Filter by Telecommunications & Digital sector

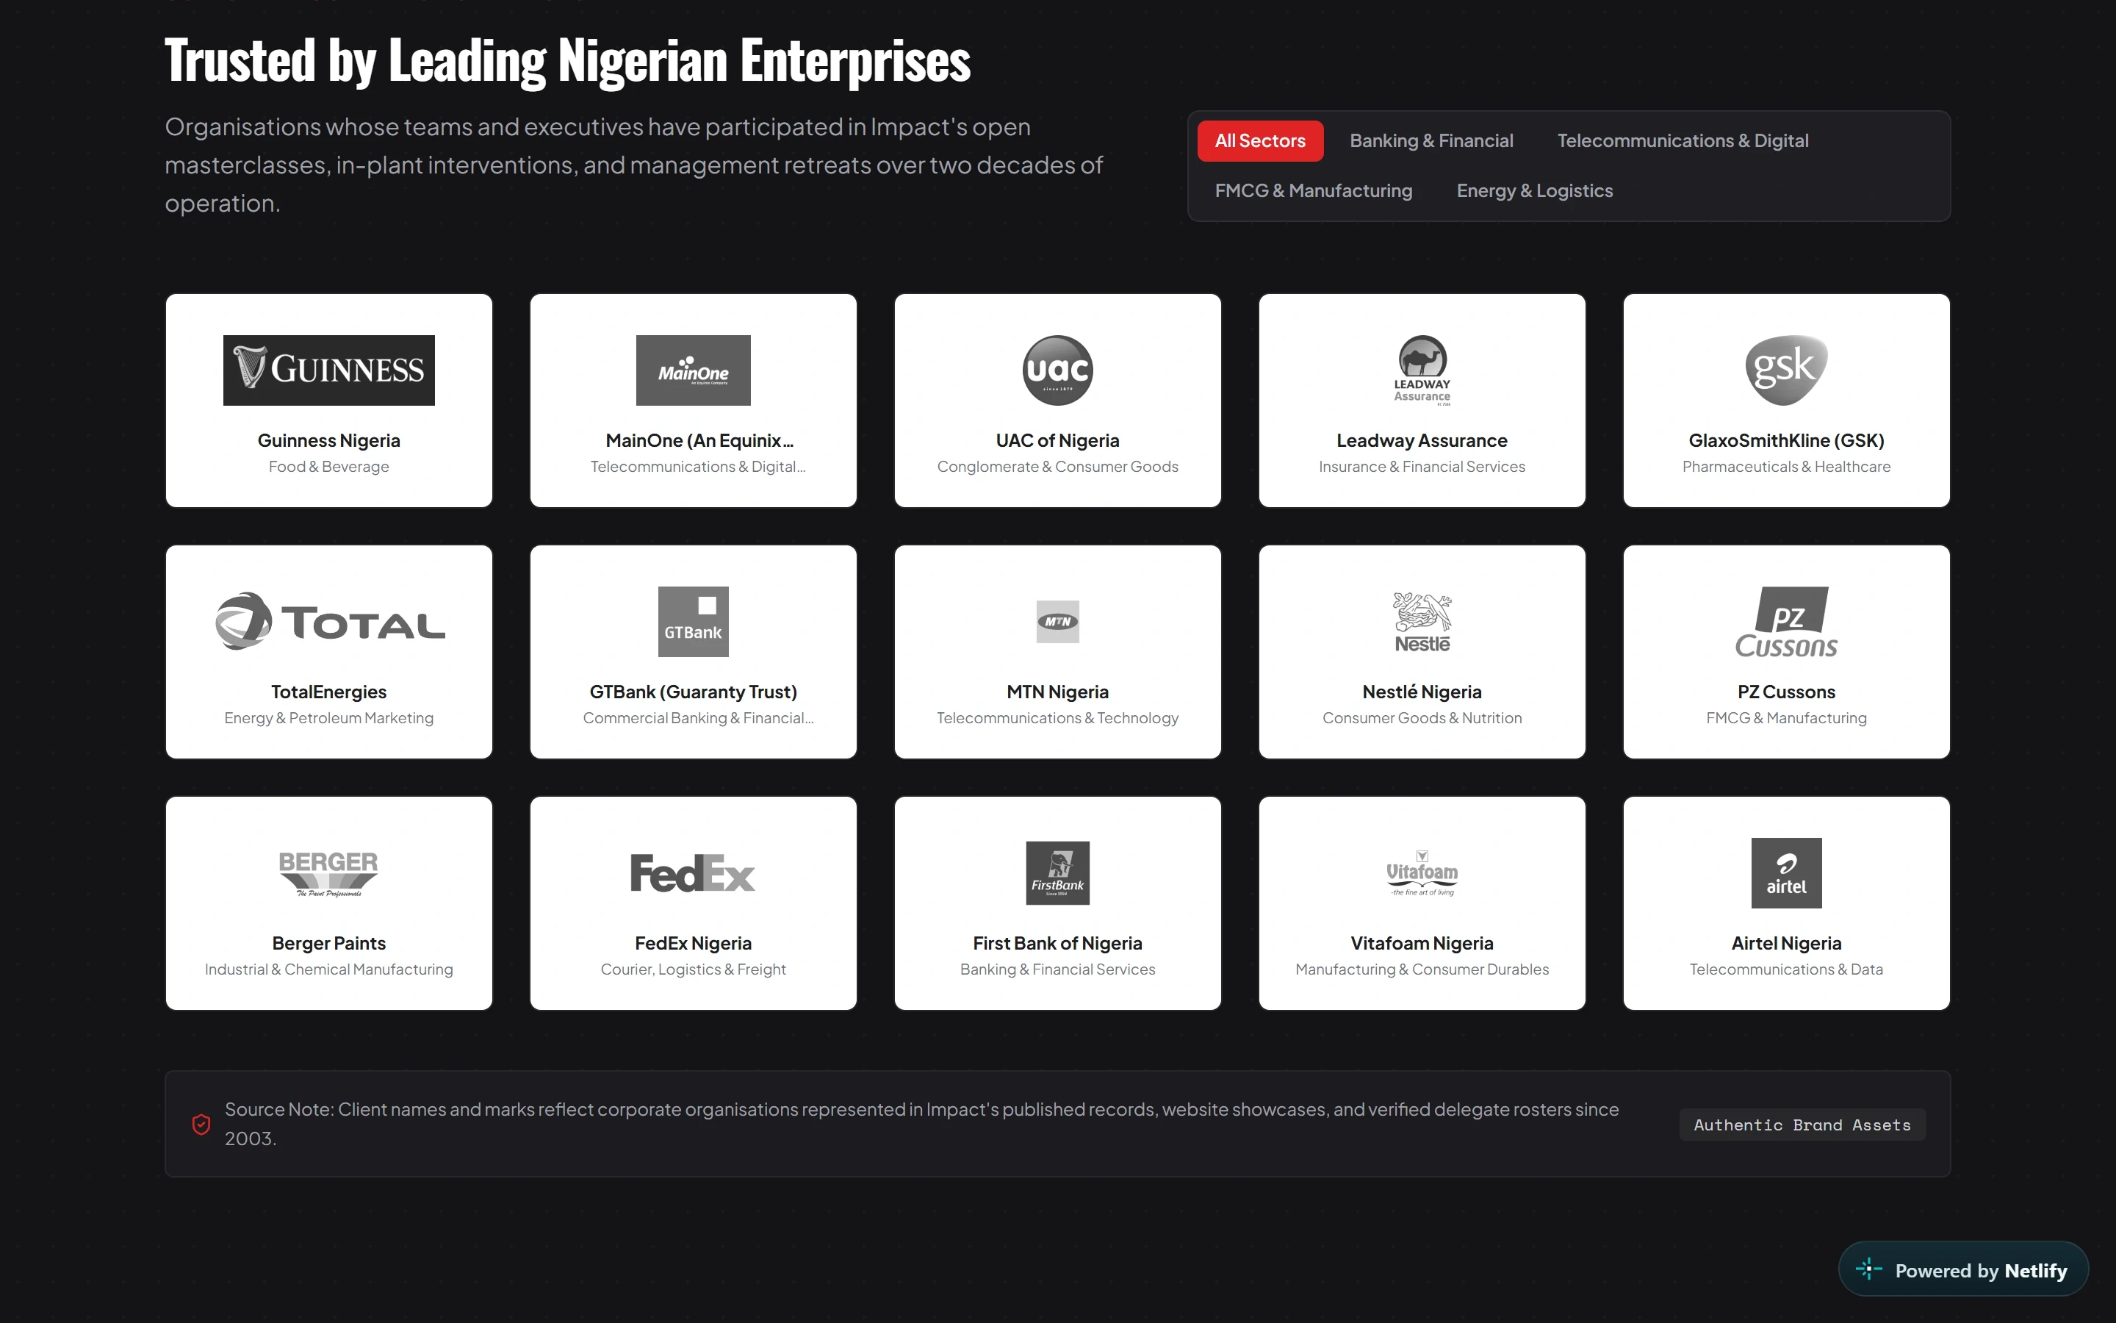tap(1683, 141)
